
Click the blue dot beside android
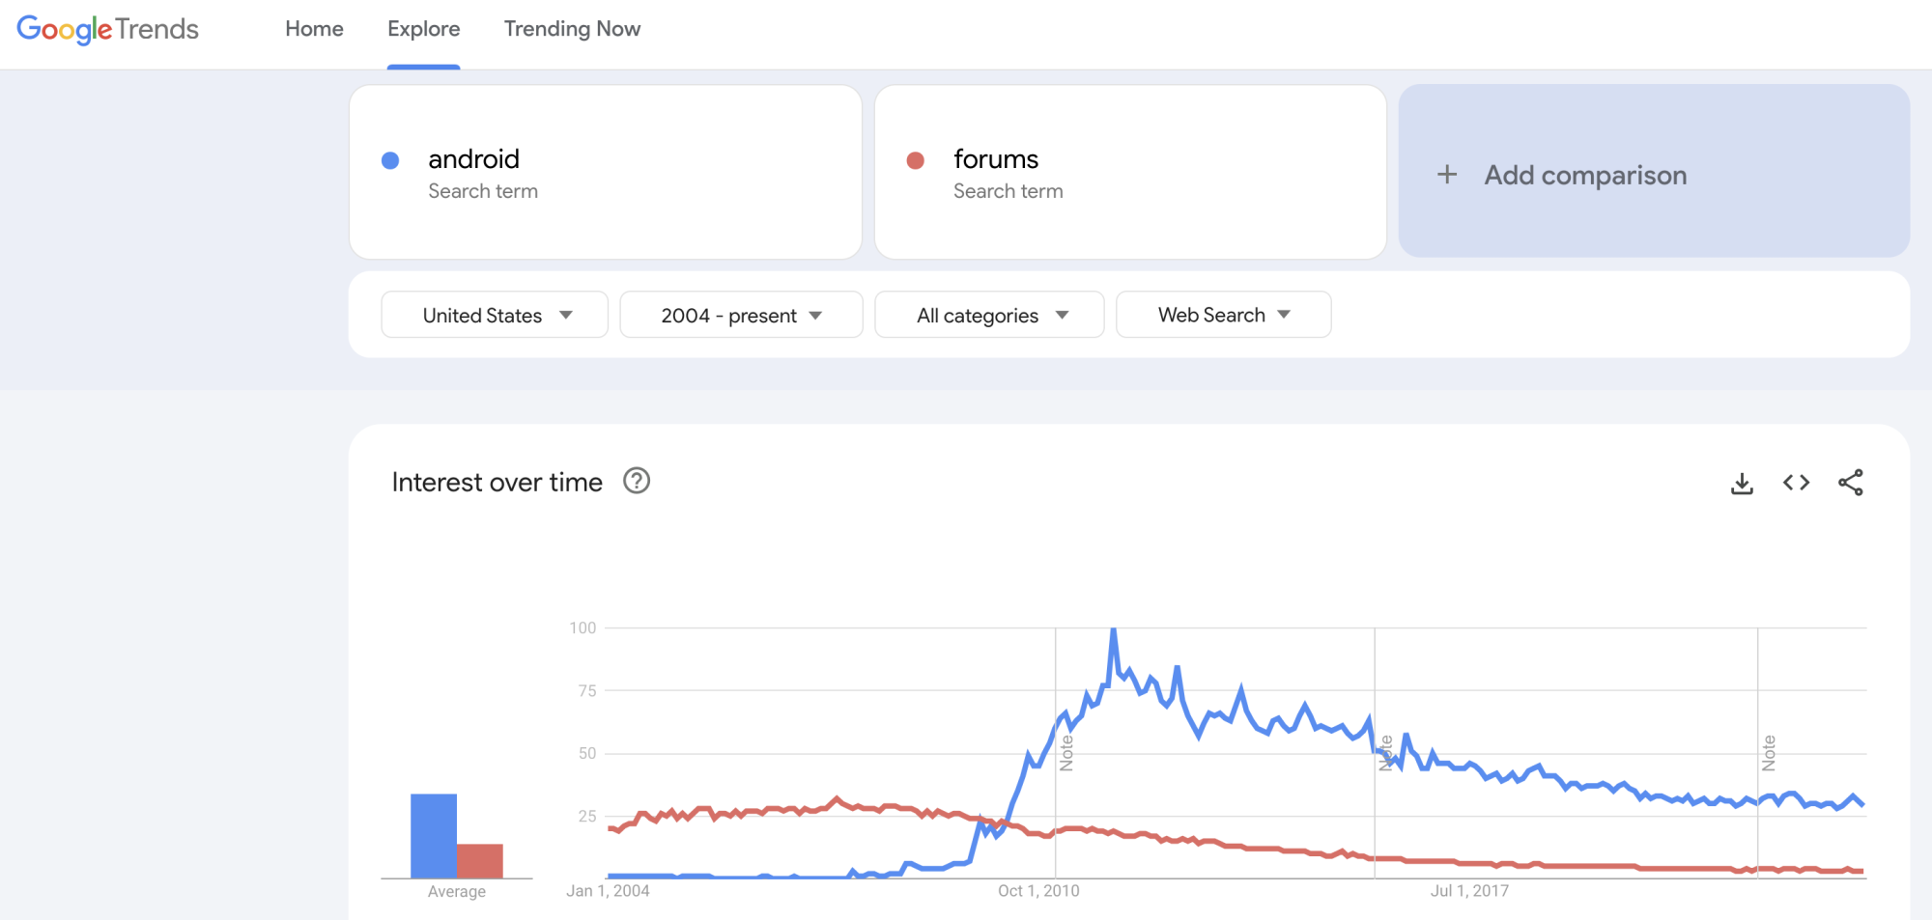click(390, 160)
